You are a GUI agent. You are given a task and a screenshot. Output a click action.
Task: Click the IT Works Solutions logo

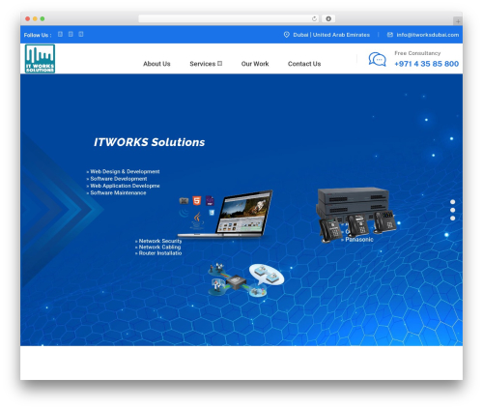(40, 59)
